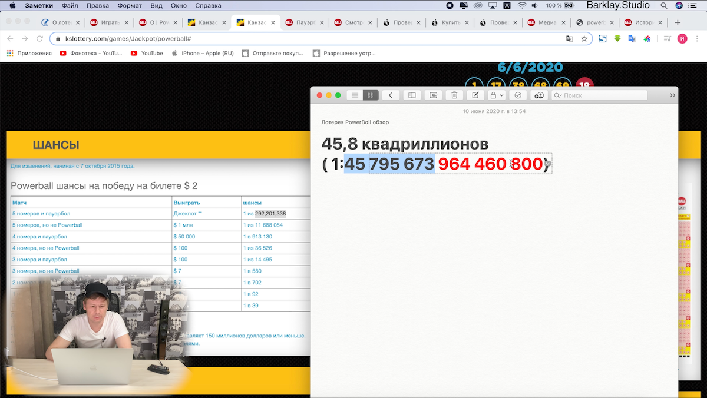707x398 pixels.
Task: Open the new tab plus button
Action: pos(678,22)
